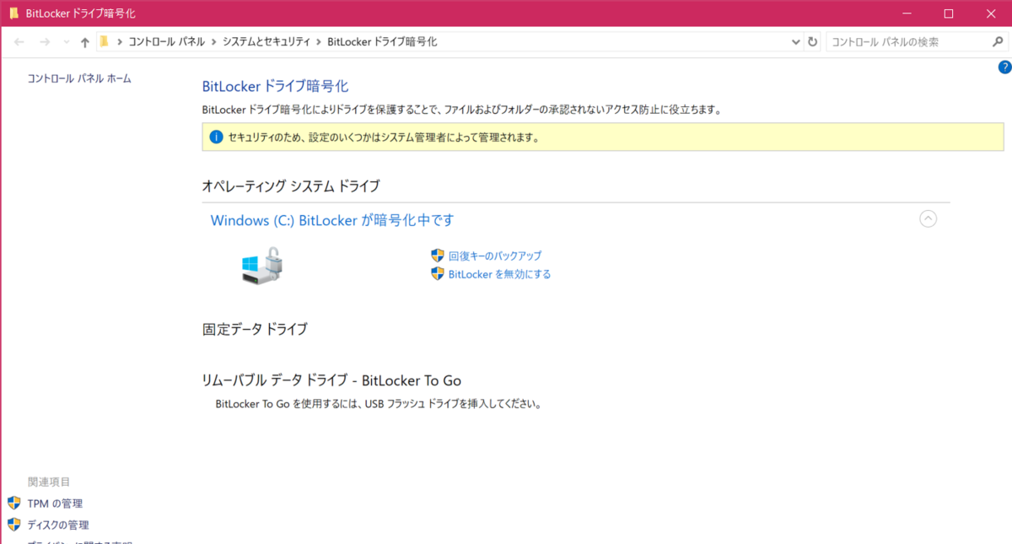Click the Windows drive lock icon
1012x544 pixels.
[x=261, y=266]
